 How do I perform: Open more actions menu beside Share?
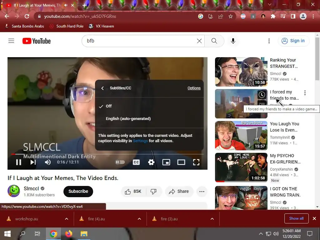tap(202, 192)
